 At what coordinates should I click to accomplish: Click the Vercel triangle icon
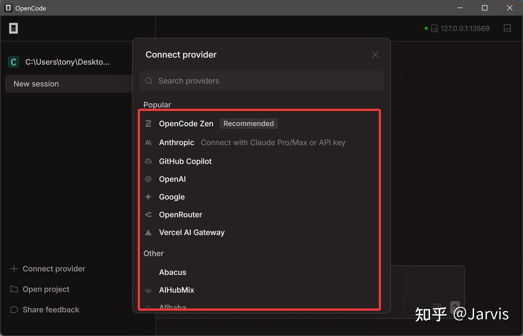148,233
